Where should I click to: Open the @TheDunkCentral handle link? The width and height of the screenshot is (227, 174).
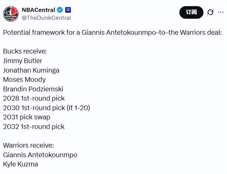point(46,17)
